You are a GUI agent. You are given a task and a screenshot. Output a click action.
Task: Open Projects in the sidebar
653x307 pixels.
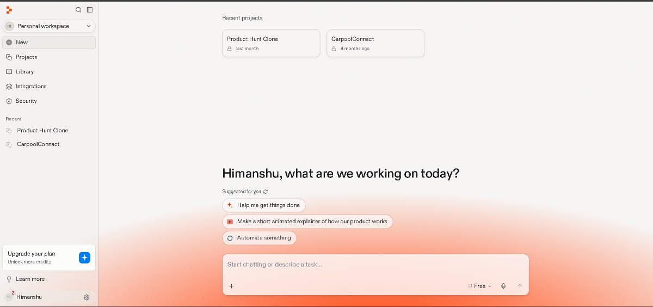(49, 57)
